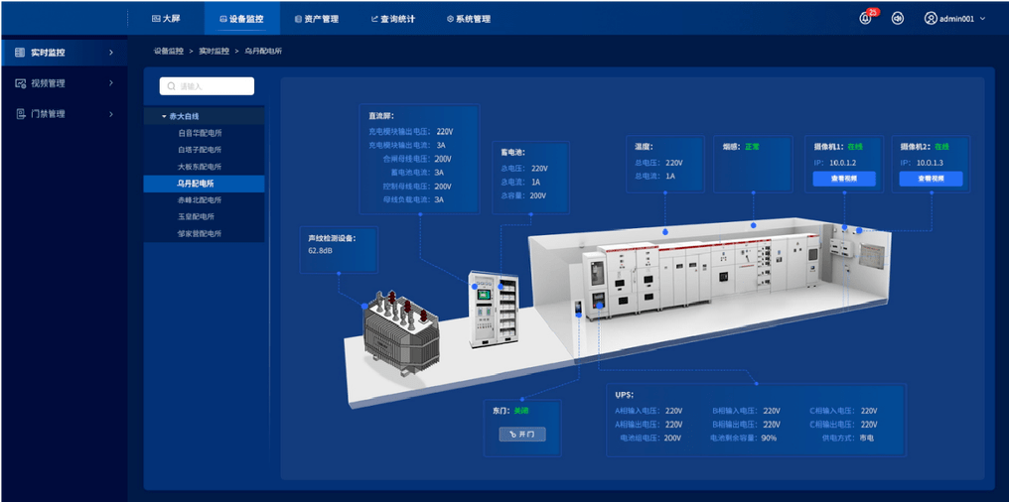
Task: Expand the 视频管理 sidebar chevron
Action: tap(110, 83)
